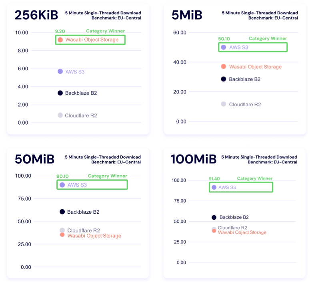The image size is (310, 282).
Task: Select the orange Wasabi dot in 5MiB chart
Action: [224, 66]
